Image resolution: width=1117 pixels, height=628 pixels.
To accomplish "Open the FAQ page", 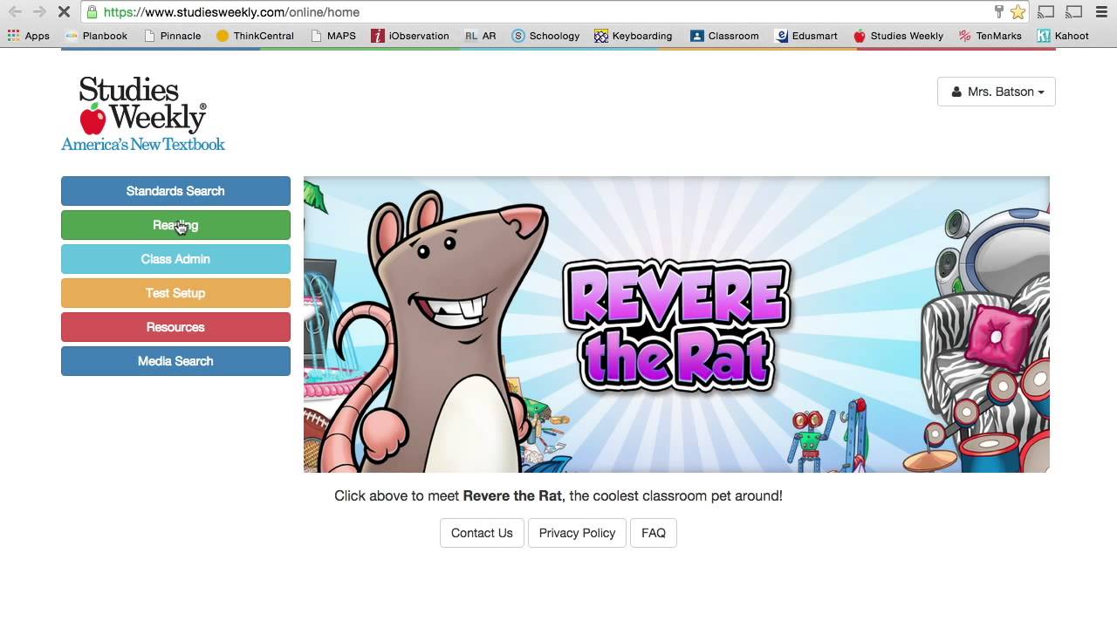I will click(654, 533).
